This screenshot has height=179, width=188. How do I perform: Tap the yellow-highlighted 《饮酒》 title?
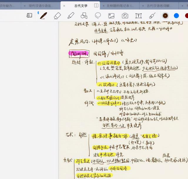pos(106,84)
